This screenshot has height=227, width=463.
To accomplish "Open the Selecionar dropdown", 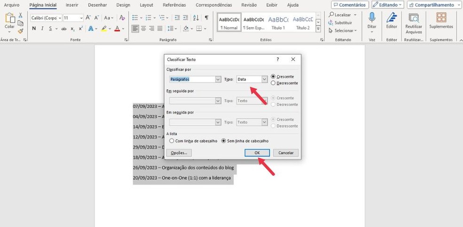I will click(x=343, y=30).
